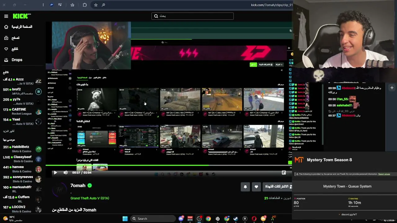Open the Kick sidebar hamburger menu

[6, 16]
